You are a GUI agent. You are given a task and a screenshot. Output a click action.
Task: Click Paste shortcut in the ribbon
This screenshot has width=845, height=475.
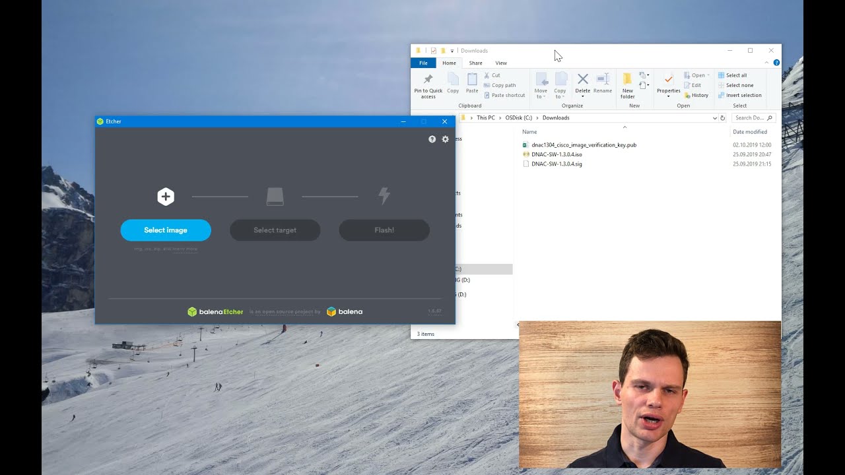(504, 95)
